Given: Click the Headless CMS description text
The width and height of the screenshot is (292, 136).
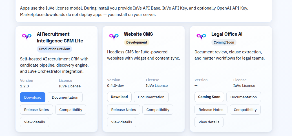Looking at the screenshot, I should tap(143, 55).
